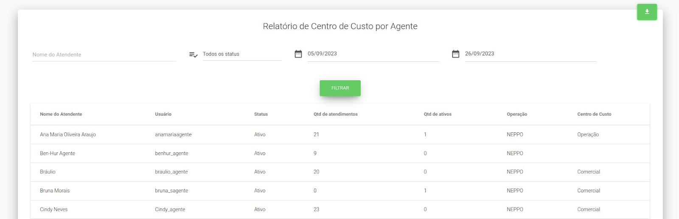The width and height of the screenshot is (679, 219).
Task: Click the report title Relatório de Centro de Custo
Action: pyautogui.click(x=340, y=26)
